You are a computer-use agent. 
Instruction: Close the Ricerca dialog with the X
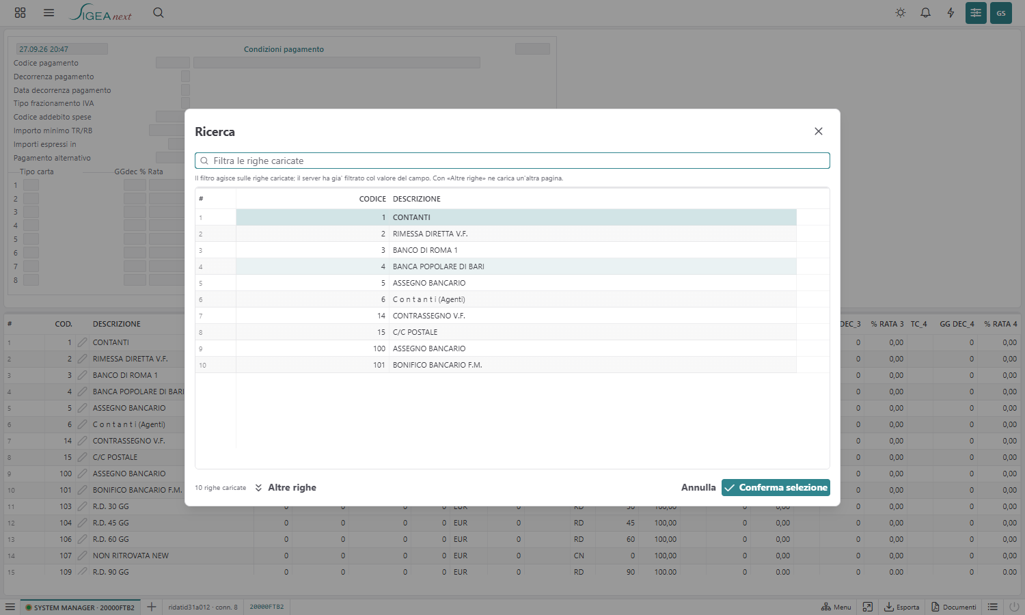coord(819,131)
